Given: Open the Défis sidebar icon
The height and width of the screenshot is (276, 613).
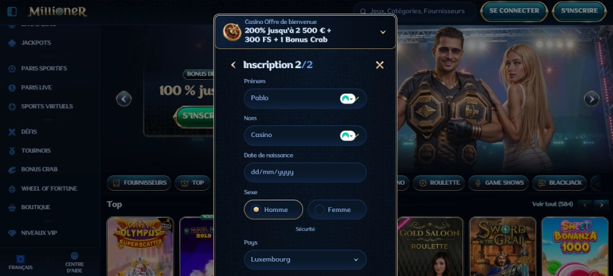Looking at the screenshot, I should click(x=12, y=132).
